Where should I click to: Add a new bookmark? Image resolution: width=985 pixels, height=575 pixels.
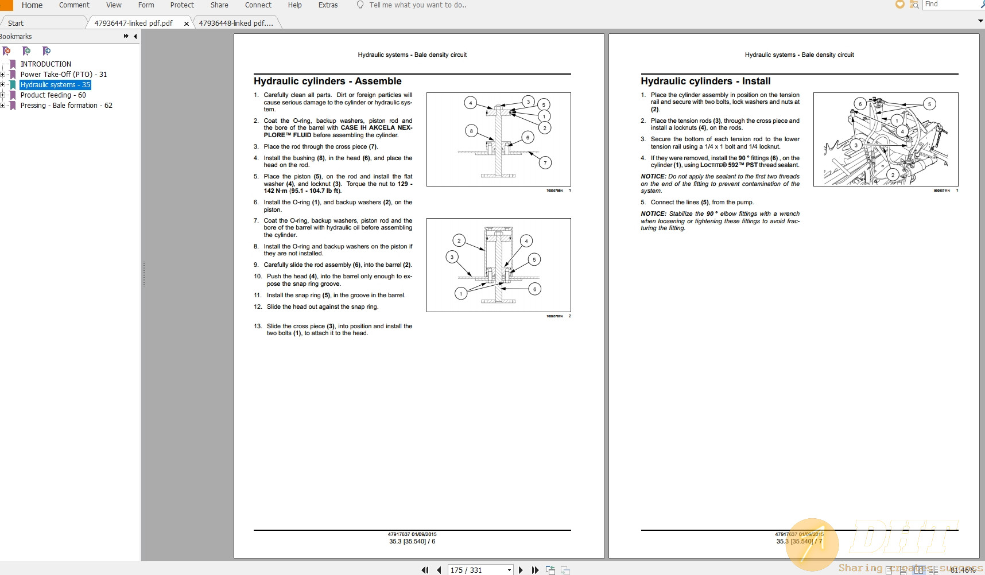pos(26,50)
